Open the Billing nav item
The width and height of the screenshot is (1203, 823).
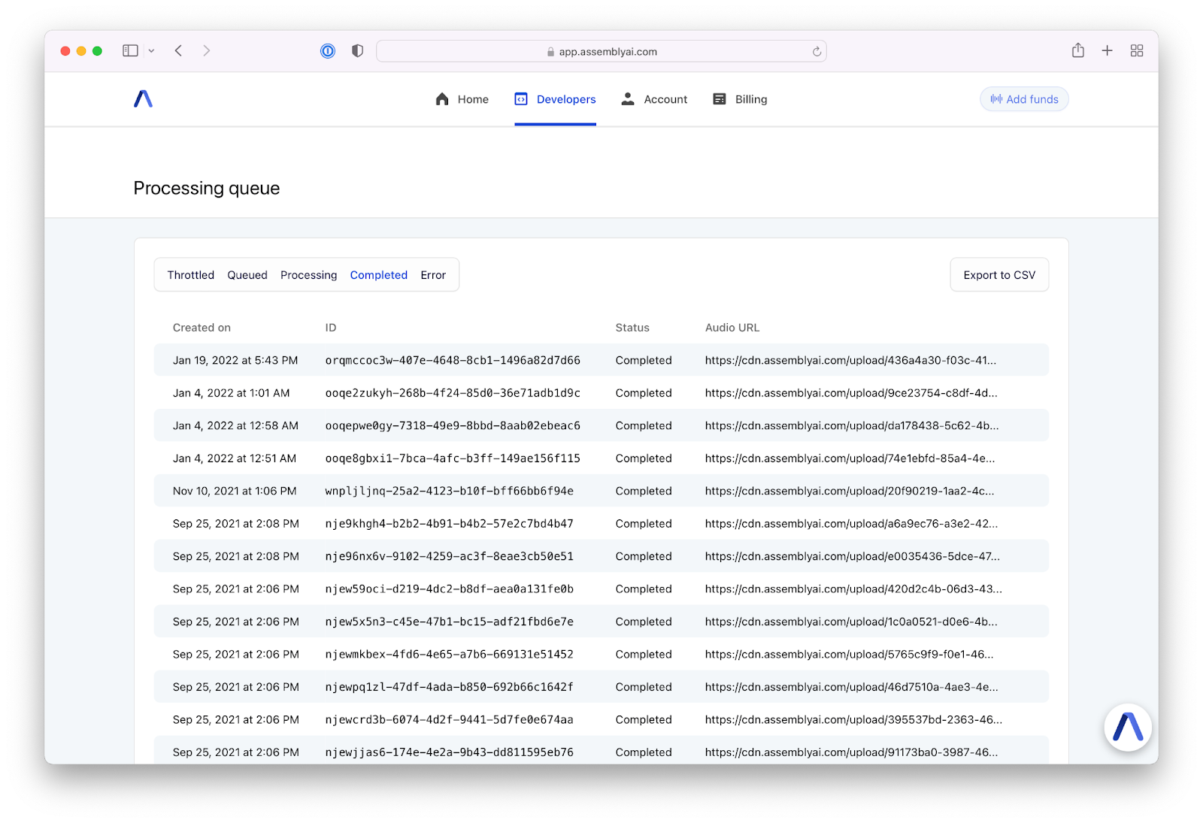click(x=740, y=99)
